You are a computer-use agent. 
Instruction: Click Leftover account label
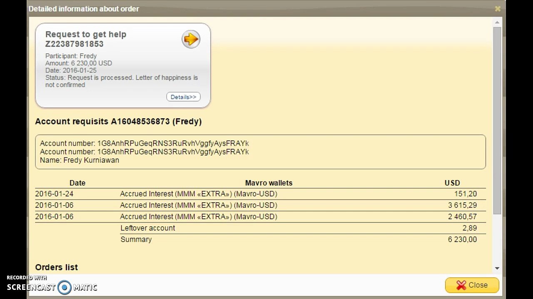point(148,228)
